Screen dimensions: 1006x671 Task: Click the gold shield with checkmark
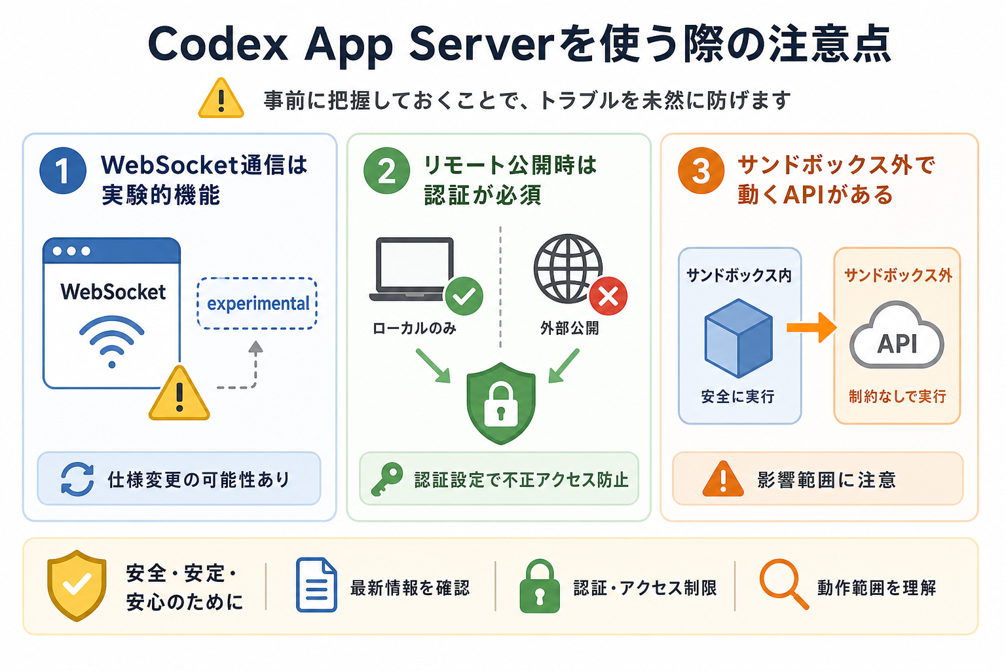click(x=77, y=586)
